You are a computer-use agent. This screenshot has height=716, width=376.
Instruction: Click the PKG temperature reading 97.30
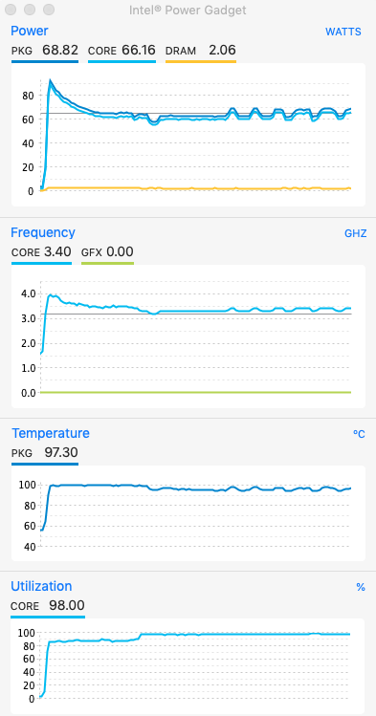click(61, 452)
